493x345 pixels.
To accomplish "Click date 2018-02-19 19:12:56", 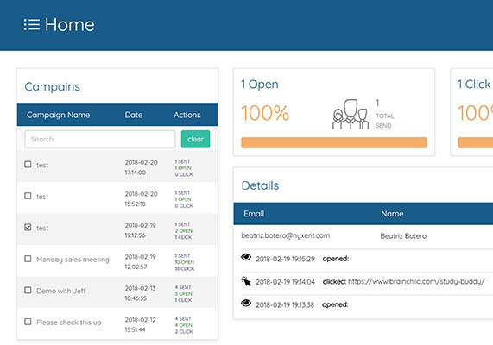I will coord(140,230).
